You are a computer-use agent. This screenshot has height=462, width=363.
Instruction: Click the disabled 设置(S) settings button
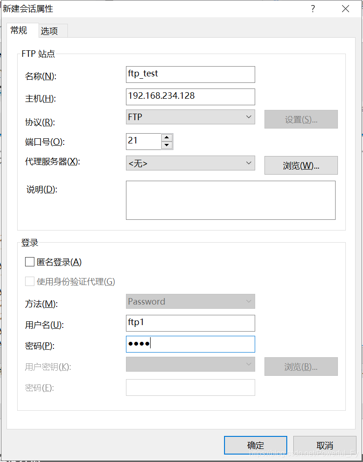[x=301, y=119]
